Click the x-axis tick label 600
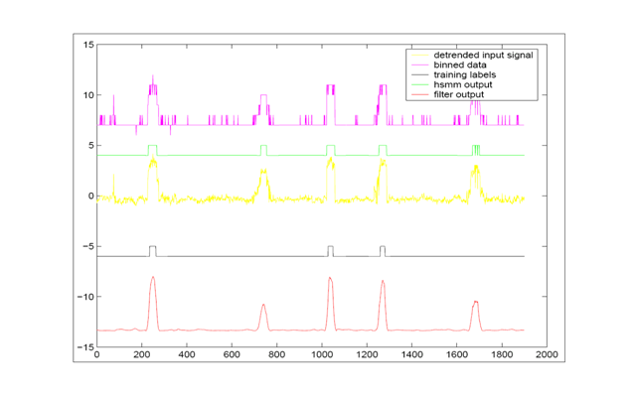Image resolution: width=636 pixels, height=397 pixels. [232, 355]
